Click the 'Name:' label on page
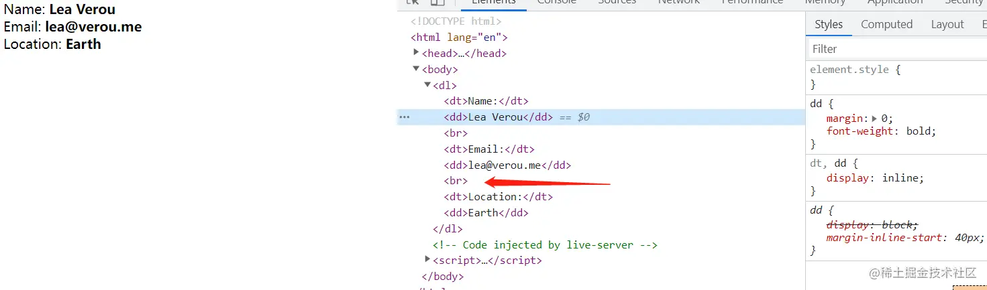This screenshot has height=290, width=987. (x=25, y=9)
